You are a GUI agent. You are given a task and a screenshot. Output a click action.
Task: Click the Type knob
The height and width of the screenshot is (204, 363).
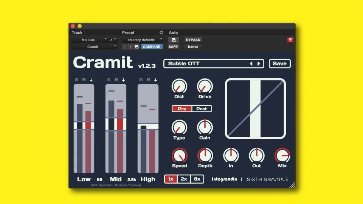coord(179,127)
